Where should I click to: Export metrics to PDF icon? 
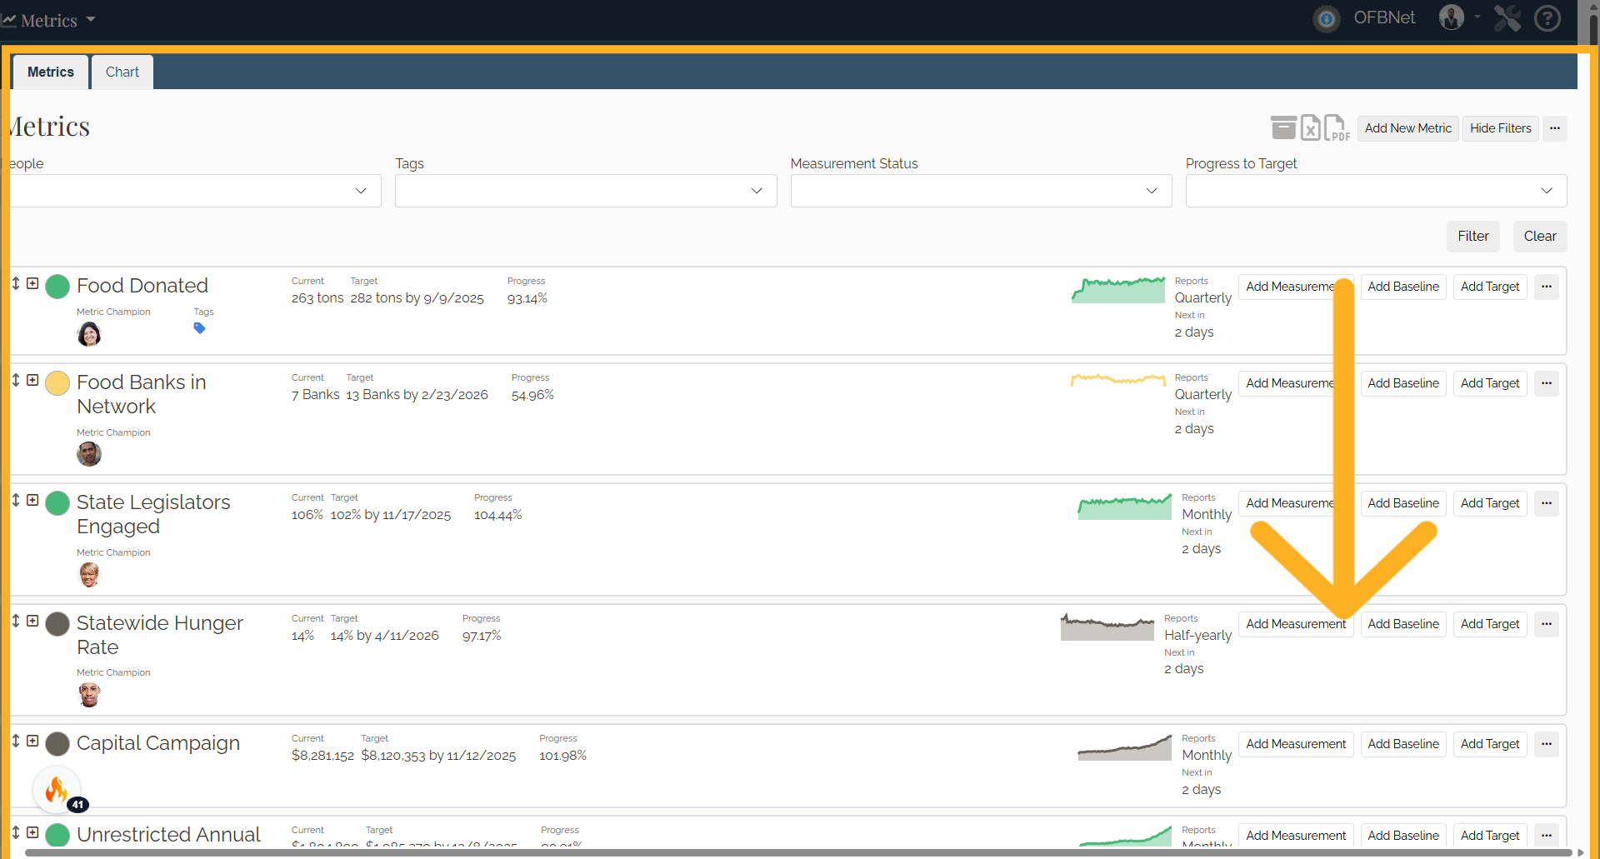1337,127
